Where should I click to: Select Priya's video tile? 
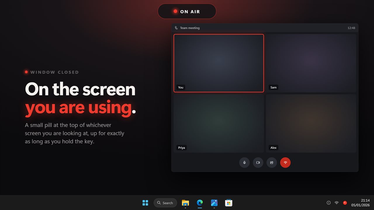tap(219, 123)
